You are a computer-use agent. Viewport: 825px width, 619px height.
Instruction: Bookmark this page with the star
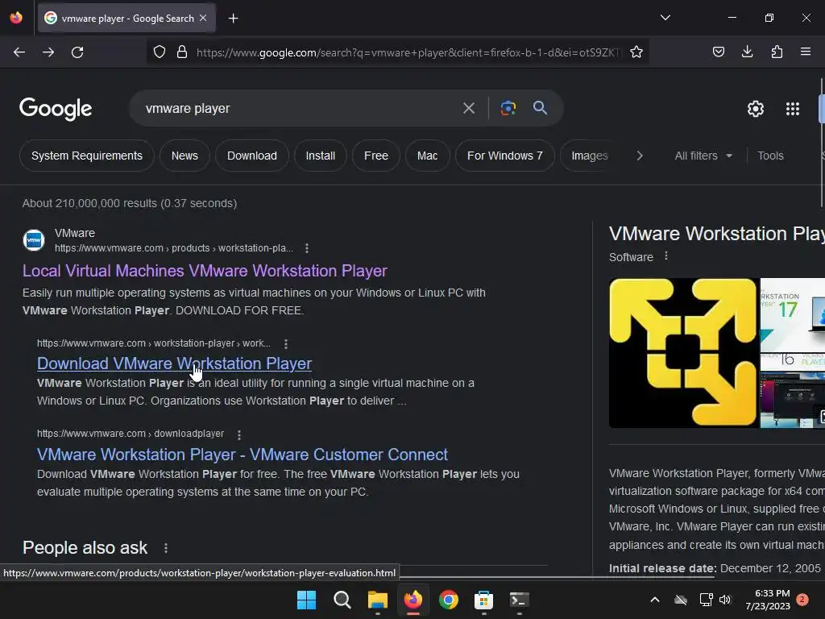pyautogui.click(x=636, y=52)
